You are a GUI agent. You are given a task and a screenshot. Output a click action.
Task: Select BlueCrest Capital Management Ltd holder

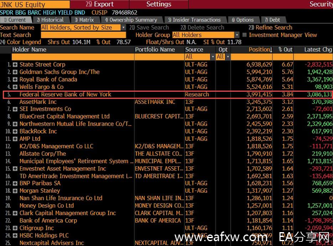(65, 117)
